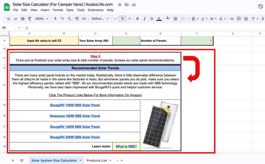The height and width of the screenshot is (164, 265).
Task: Open Newpowa 160W 9BB Solar Panel link
Action: click(75, 116)
